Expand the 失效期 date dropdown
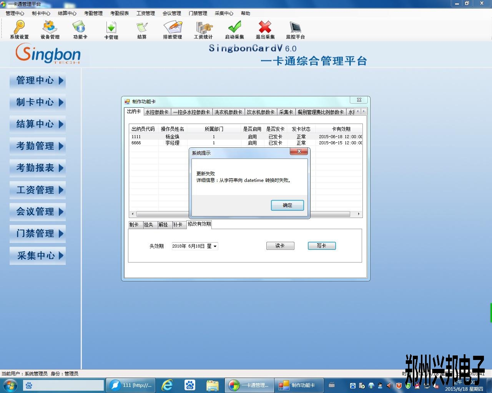 point(215,246)
